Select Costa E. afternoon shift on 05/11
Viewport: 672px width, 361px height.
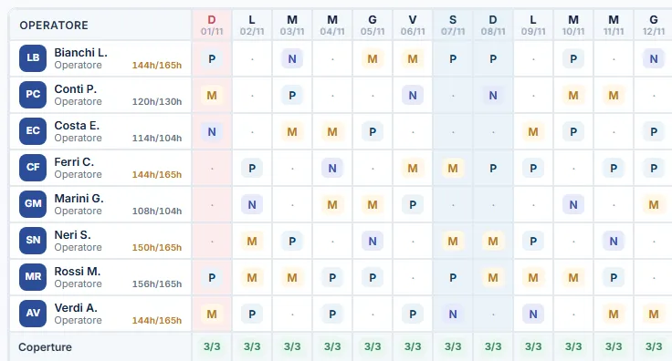373,132
